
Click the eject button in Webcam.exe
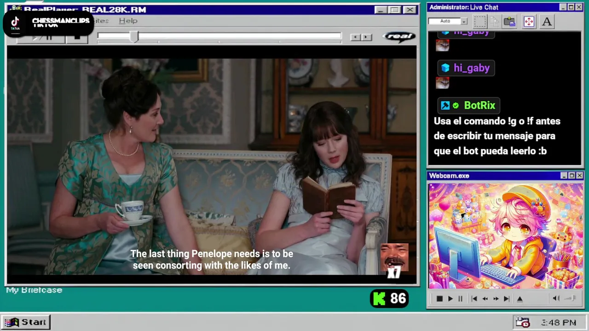coord(520,299)
